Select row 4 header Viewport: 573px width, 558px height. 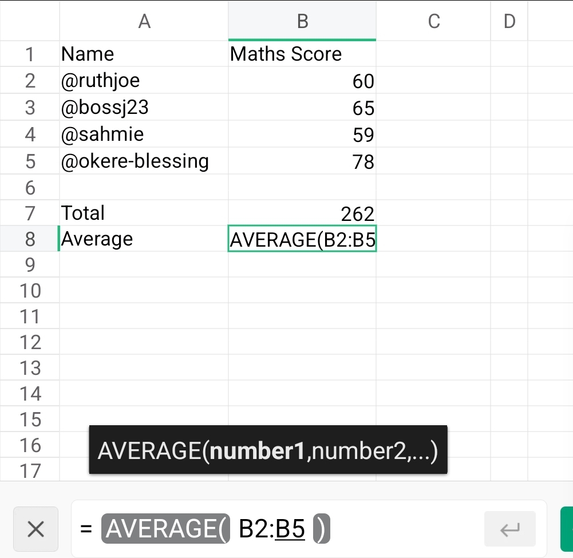pos(30,134)
